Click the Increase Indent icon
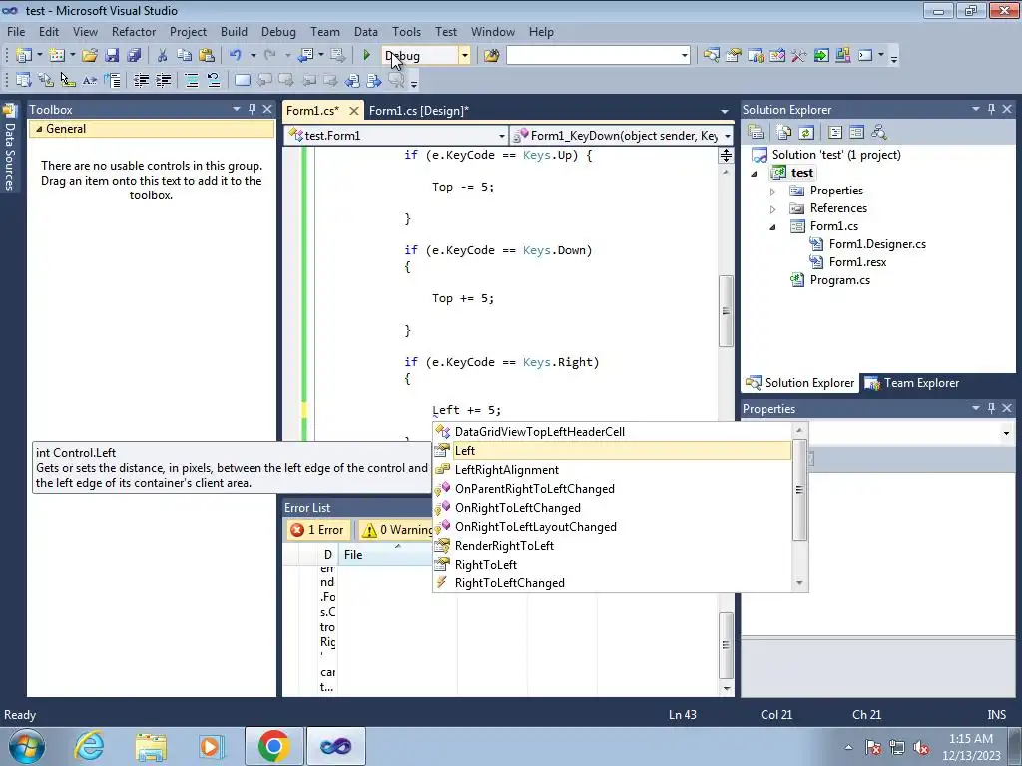 click(x=163, y=80)
